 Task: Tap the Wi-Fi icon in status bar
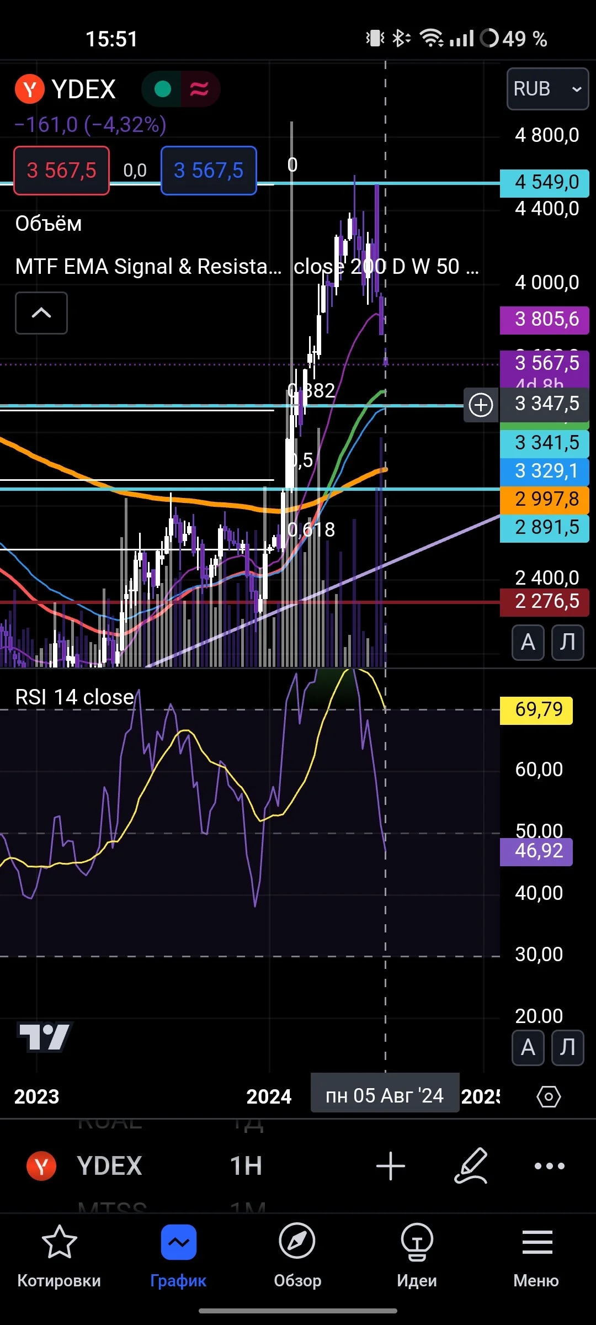pos(432,38)
